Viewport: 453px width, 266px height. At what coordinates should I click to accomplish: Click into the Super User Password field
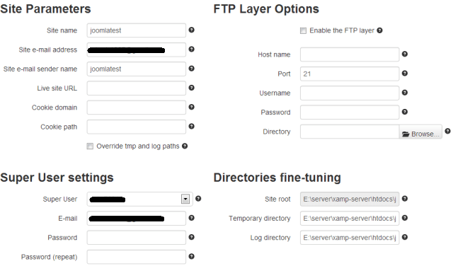pos(137,238)
